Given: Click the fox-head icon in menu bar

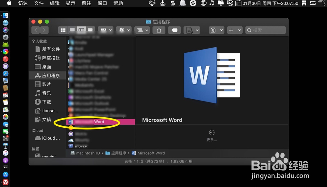Looking at the screenshot, I should (x=152, y=3).
